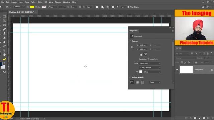The image size is (214, 120).
Task: Open the Window menu
Action: 67,2
